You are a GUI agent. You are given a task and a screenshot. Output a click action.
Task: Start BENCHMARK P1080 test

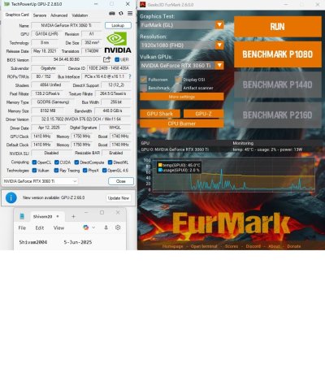point(278,54)
